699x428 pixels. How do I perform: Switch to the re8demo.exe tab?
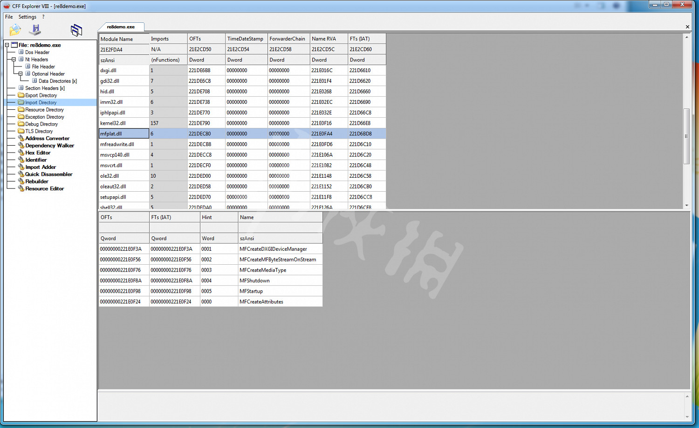120,27
